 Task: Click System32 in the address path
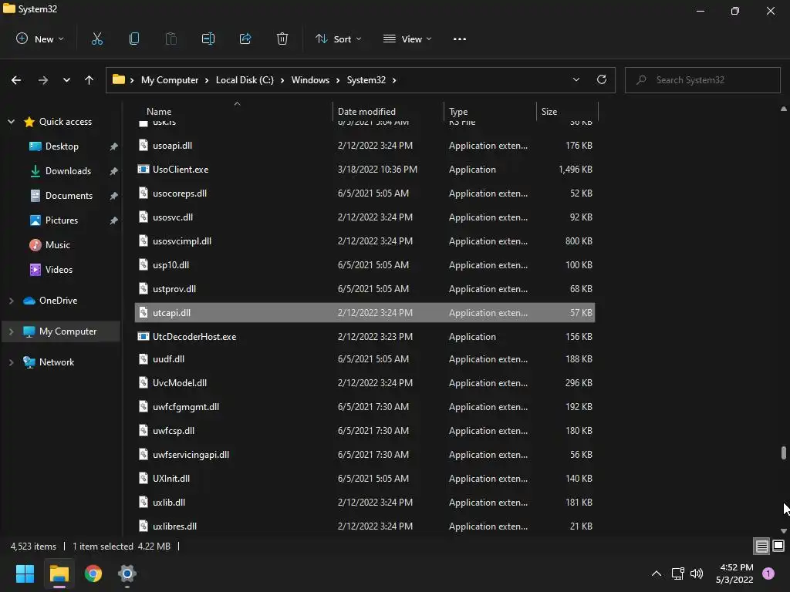(x=366, y=80)
